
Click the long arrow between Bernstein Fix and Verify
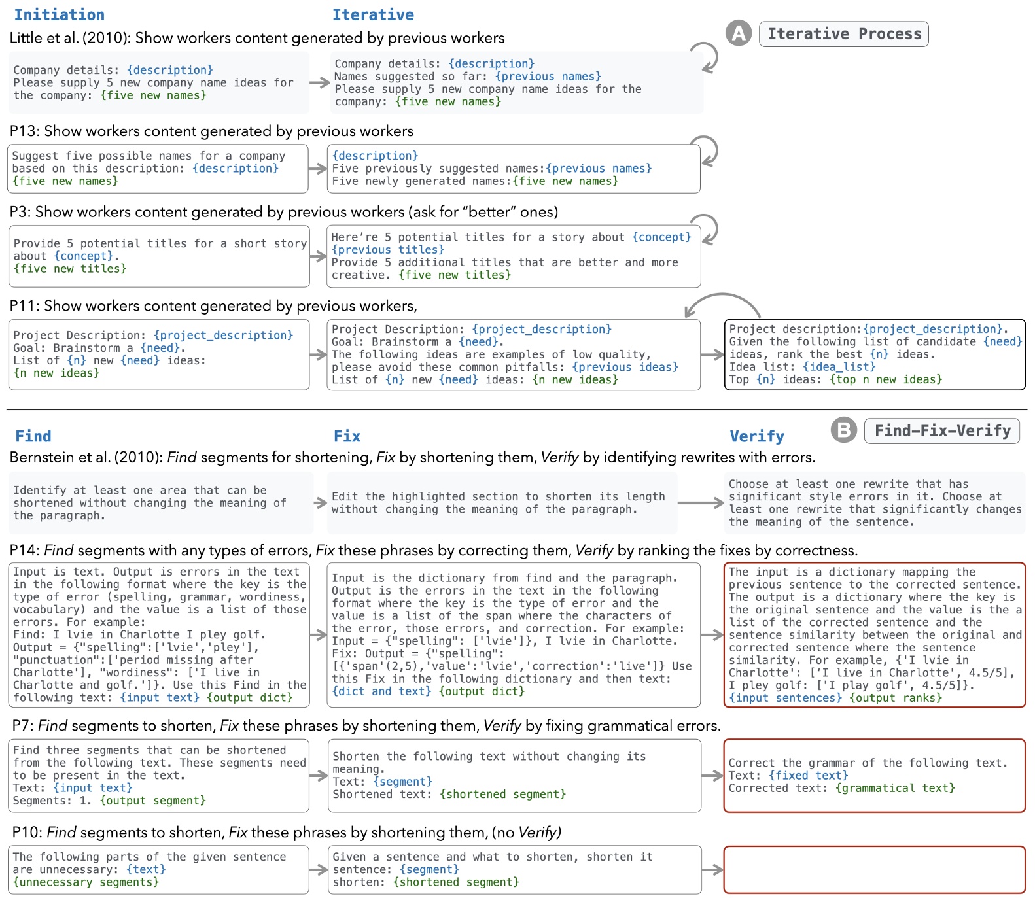pyautogui.click(x=700, y=503)
